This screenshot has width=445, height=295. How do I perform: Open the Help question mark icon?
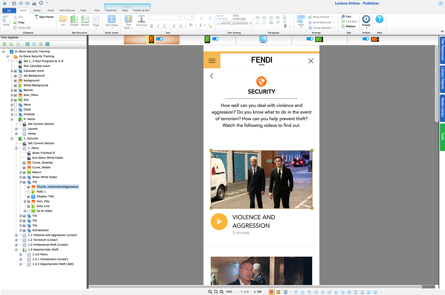[379, 19]
